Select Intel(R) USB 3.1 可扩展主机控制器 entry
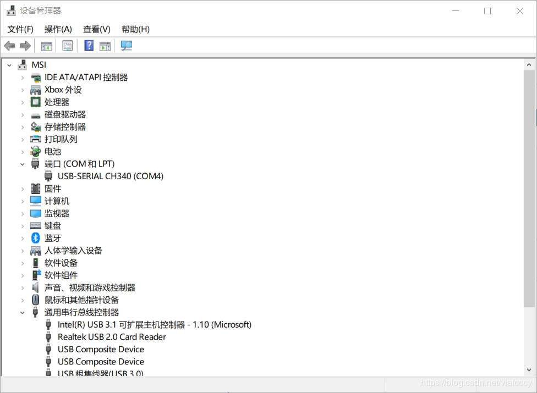The height and width of the screenshot is (393, 537). 155,325
